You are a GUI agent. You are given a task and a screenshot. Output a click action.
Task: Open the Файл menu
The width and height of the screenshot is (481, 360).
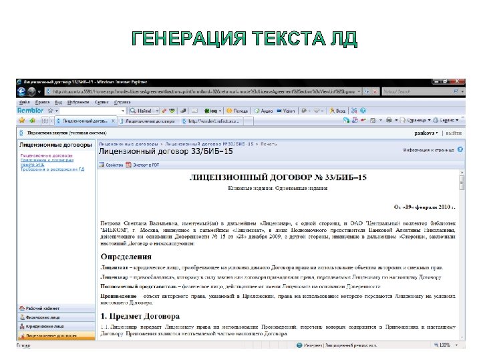24,102
